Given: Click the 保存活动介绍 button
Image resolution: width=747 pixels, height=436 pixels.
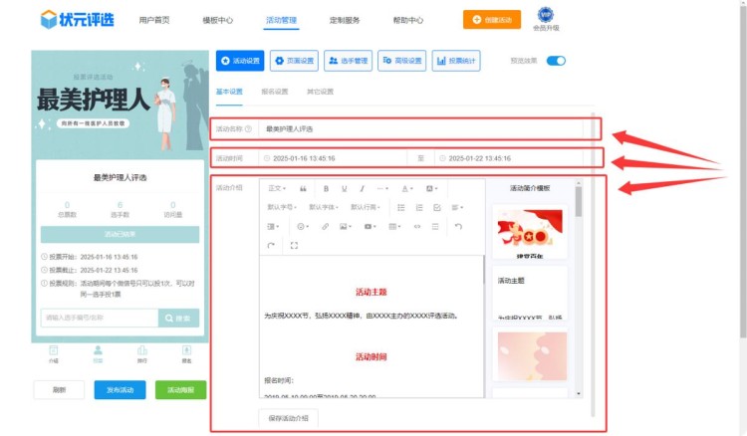Looking at the screenshot, I should pyautogui.click(x=289, y=418).
